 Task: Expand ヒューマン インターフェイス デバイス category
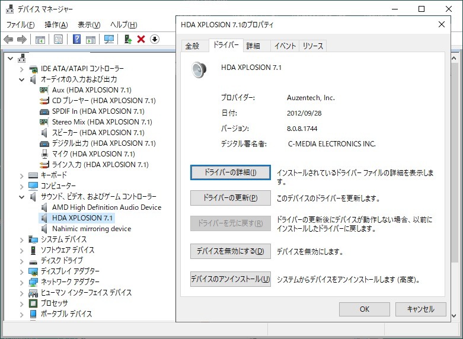click(x=21, y=293)
